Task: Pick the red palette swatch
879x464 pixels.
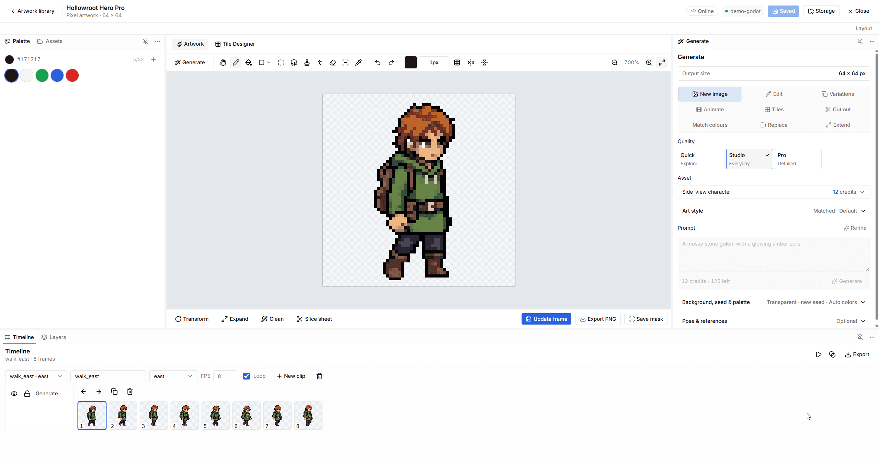Action: point(72,76)
